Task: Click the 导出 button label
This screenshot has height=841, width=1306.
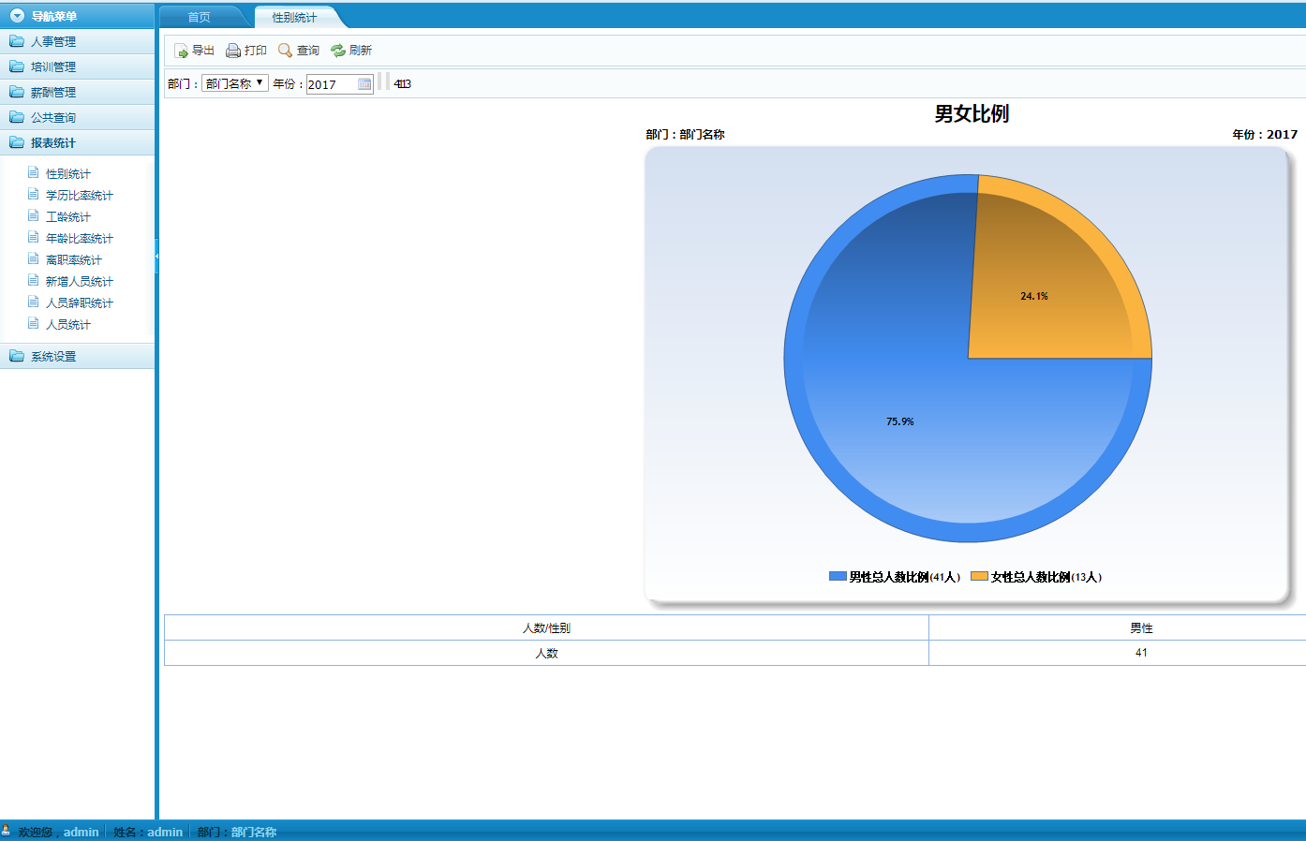Action: [203, 51]
